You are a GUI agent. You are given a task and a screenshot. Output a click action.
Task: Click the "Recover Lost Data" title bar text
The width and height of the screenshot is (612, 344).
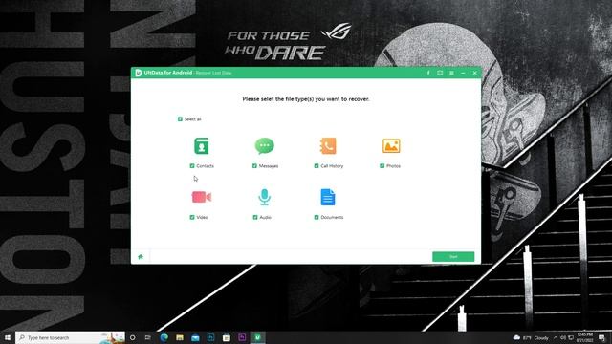click(x=213, y=73)
